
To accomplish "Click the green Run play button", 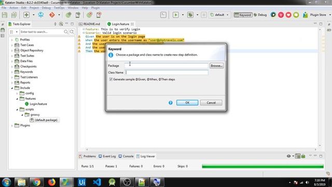I will pyautogui.click(x=175, y=15).
